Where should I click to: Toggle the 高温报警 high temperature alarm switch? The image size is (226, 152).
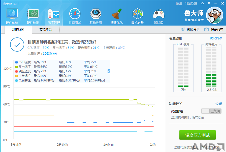click(211, 111)
